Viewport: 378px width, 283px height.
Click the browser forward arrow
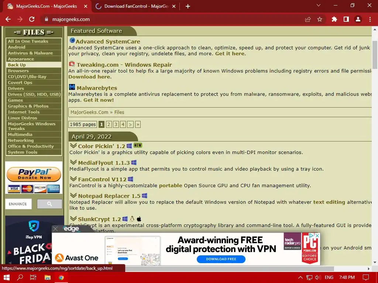pos(20,19)
